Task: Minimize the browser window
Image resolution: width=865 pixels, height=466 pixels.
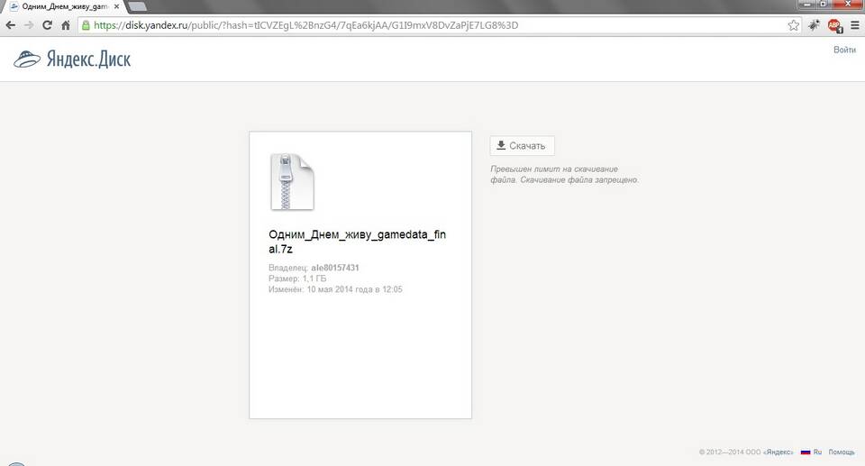Action: tap(807, 5)
